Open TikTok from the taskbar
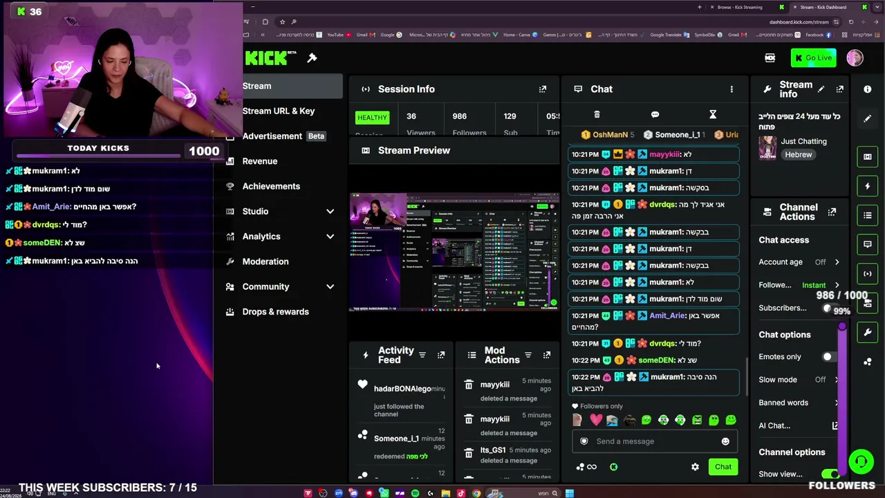Screen dimensions: 885x498 coord(460,493)
